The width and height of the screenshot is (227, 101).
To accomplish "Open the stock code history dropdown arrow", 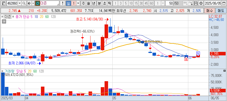I will pos(20,3).
